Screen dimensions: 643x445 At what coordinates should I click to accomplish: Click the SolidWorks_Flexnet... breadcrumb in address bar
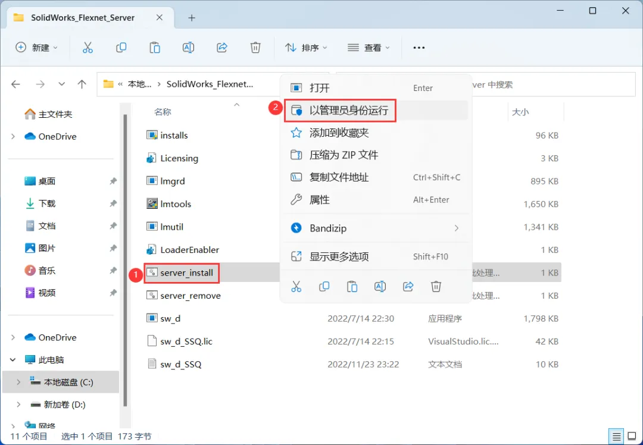coord(210,84)
